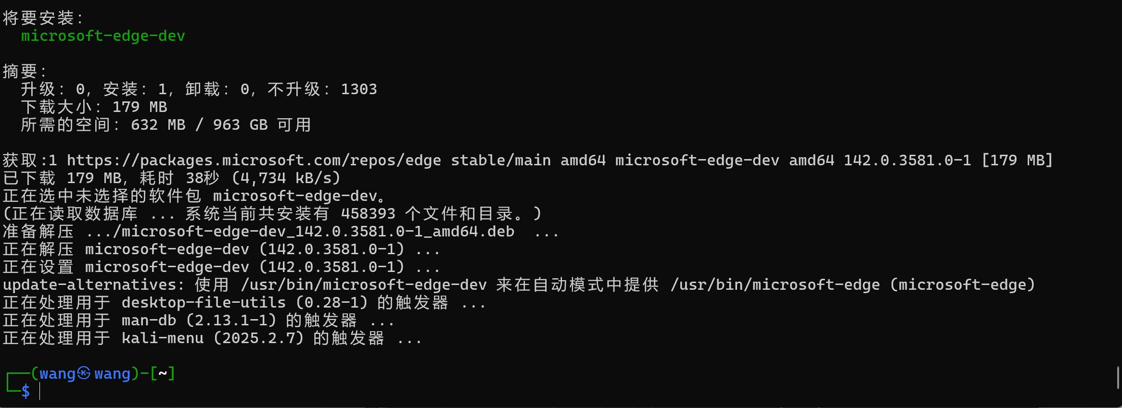Click the "摘要" summary heading
Screen dimensions: 1122x408
point(20,72)
